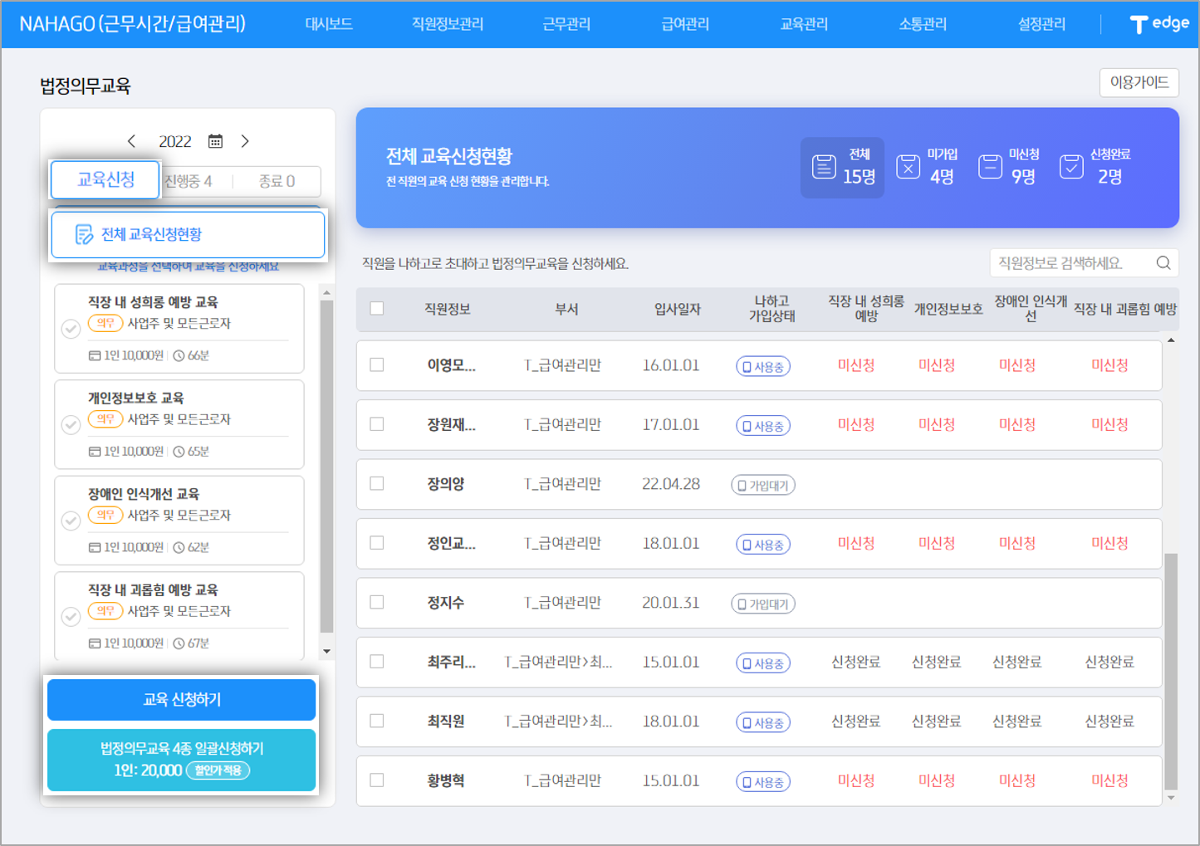
Task: Click 사용중 badge for 최주리
Action: click(763, 663)
